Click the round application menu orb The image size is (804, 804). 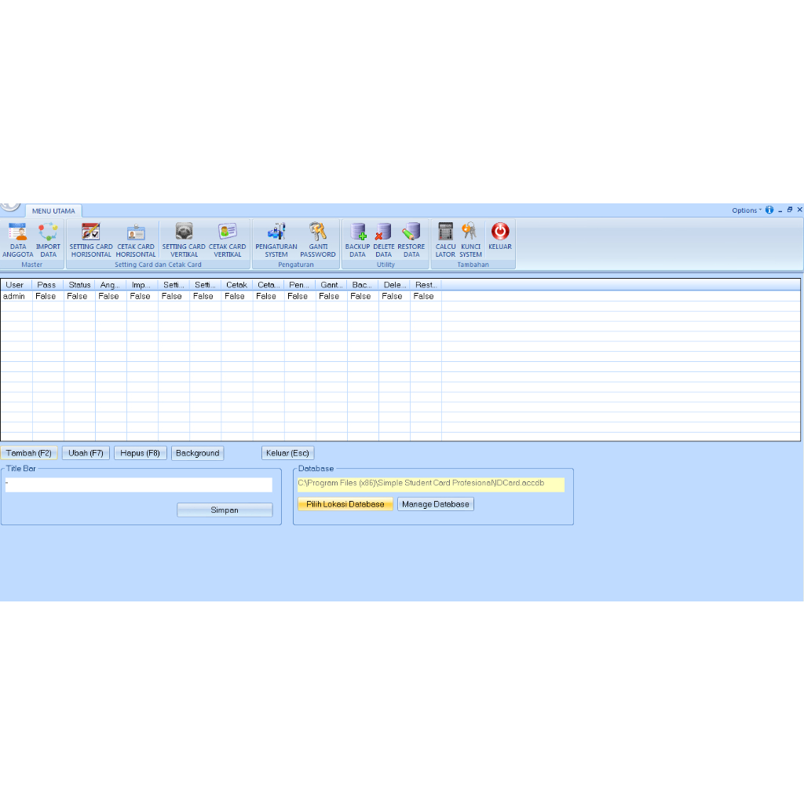point(9,206)
